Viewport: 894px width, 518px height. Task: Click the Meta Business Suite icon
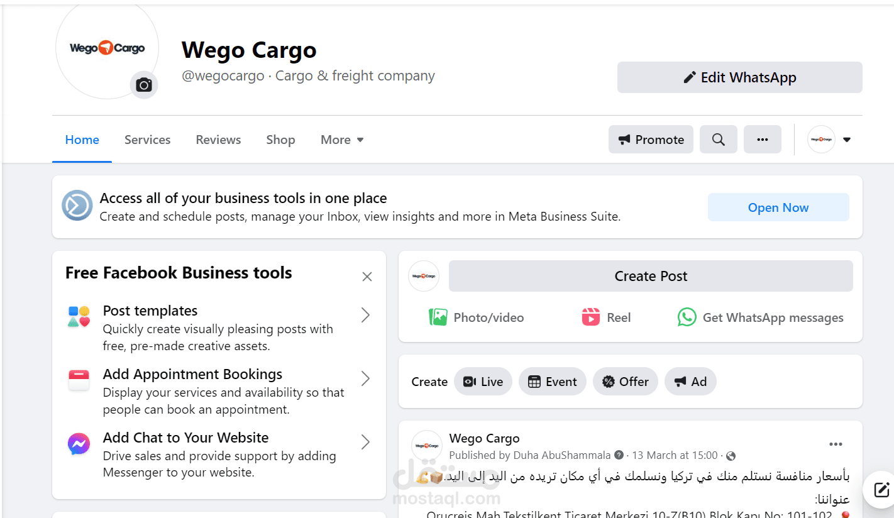pyautogui.click(x=77, y=206)
